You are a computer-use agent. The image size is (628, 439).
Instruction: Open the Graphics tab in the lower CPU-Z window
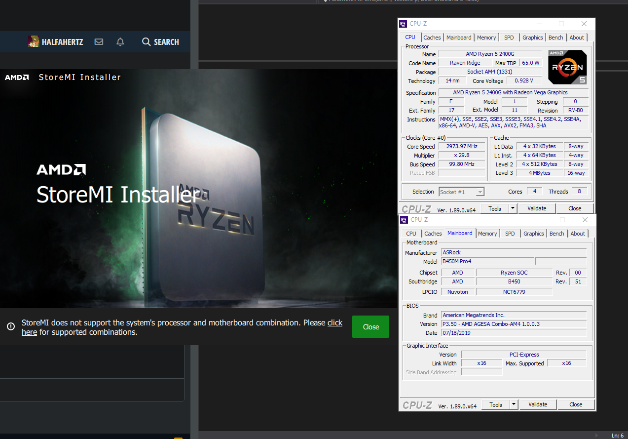pyautogui.click(x=534, y=234)
